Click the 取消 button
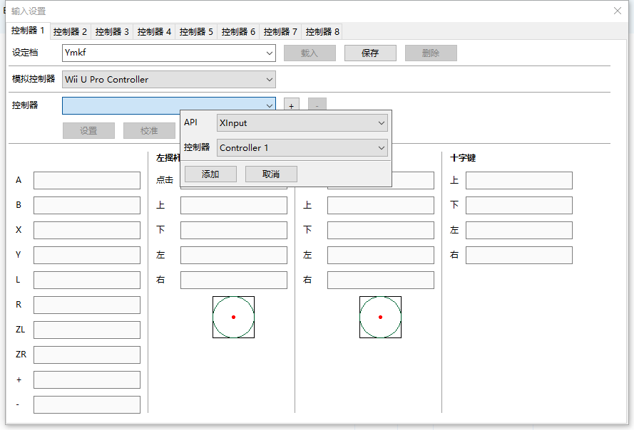Image resolution: width=634 pixels, height=430 pixels. click(x=271, y=174)
